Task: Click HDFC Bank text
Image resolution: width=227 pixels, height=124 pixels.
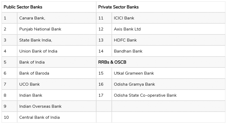Action: tap(125, 40)
